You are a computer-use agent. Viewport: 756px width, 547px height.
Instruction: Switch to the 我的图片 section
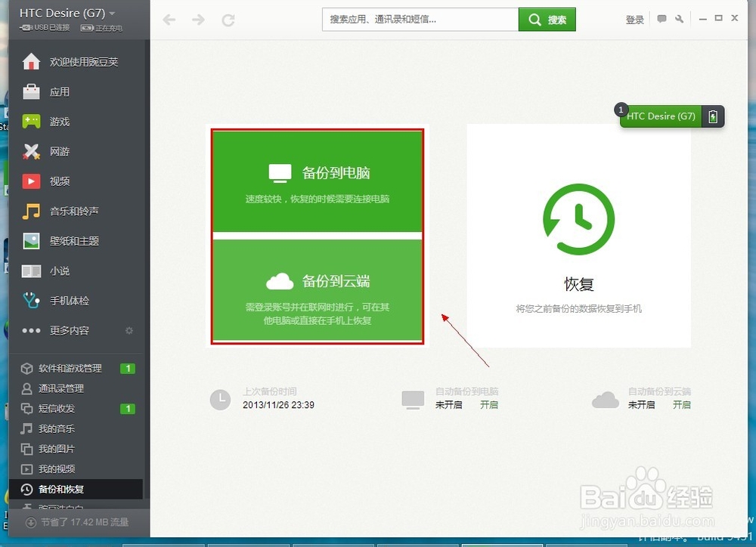(45, 448)
